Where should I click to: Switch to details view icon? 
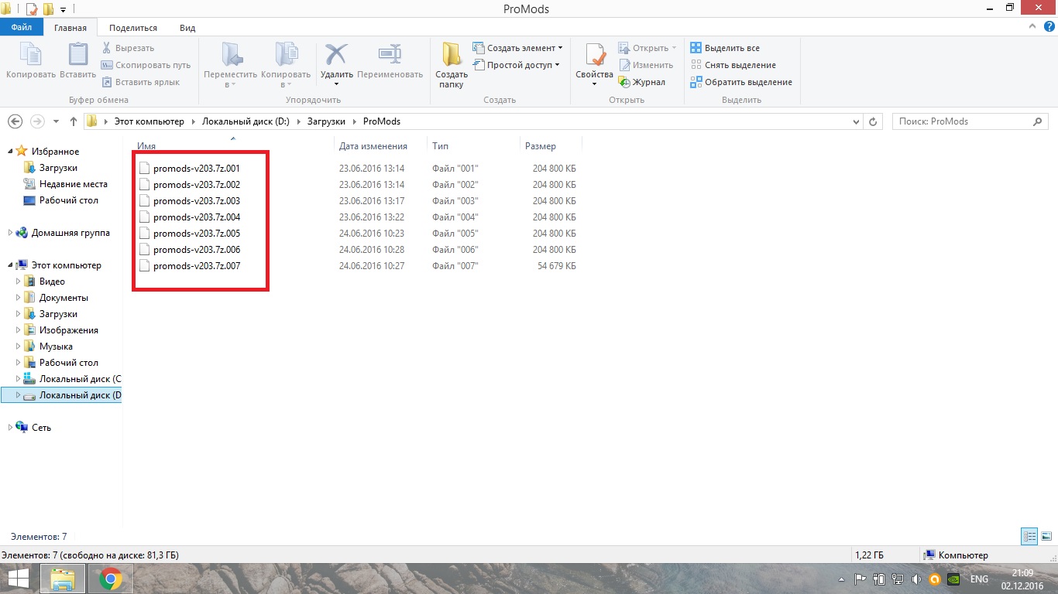(x=1029, y=536)
